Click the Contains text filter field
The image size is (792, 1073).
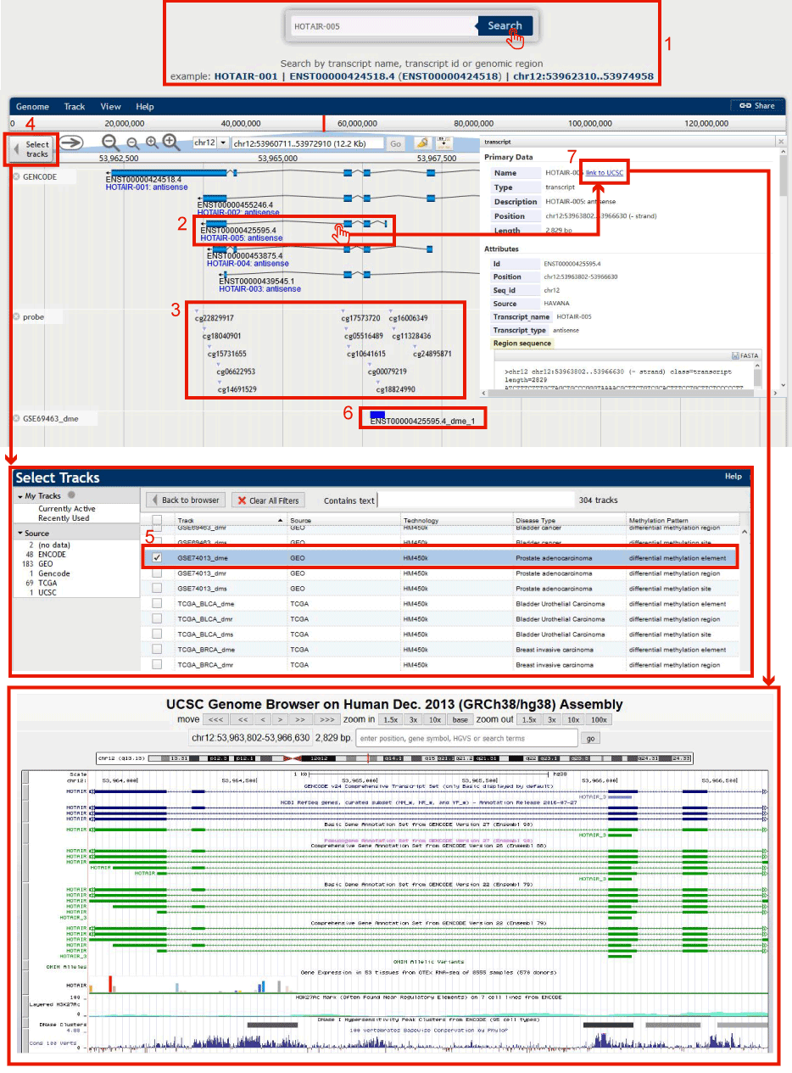pyautogui.click(x=475, y=500)
